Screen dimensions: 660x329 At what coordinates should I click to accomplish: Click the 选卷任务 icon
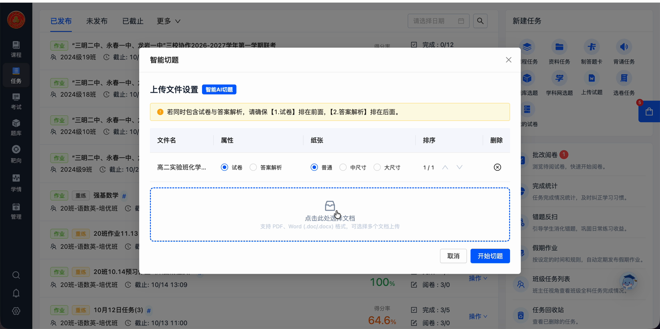pyautogui.click(x=624, y=78)
